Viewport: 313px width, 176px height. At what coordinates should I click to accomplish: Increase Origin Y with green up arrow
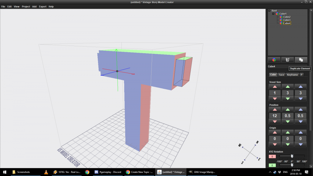288,133
